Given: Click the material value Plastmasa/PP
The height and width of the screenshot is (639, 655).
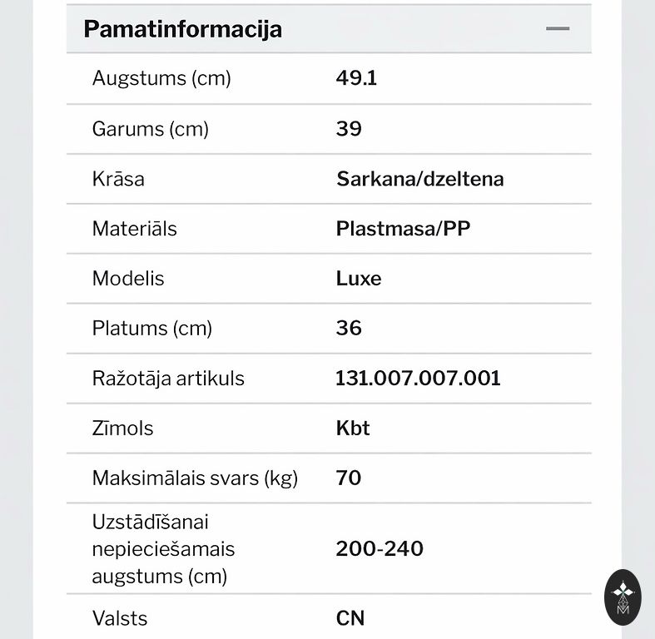Looking at the screenshot, I should point(403,229).
